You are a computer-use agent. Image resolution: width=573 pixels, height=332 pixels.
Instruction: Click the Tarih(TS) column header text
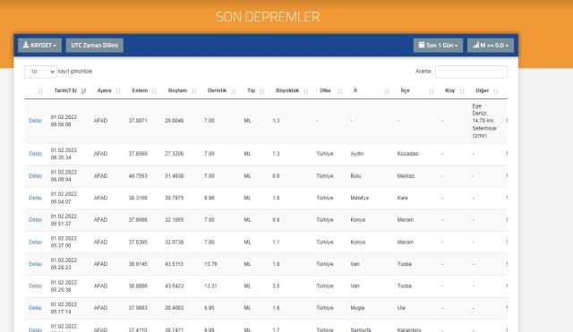[65, 90]
